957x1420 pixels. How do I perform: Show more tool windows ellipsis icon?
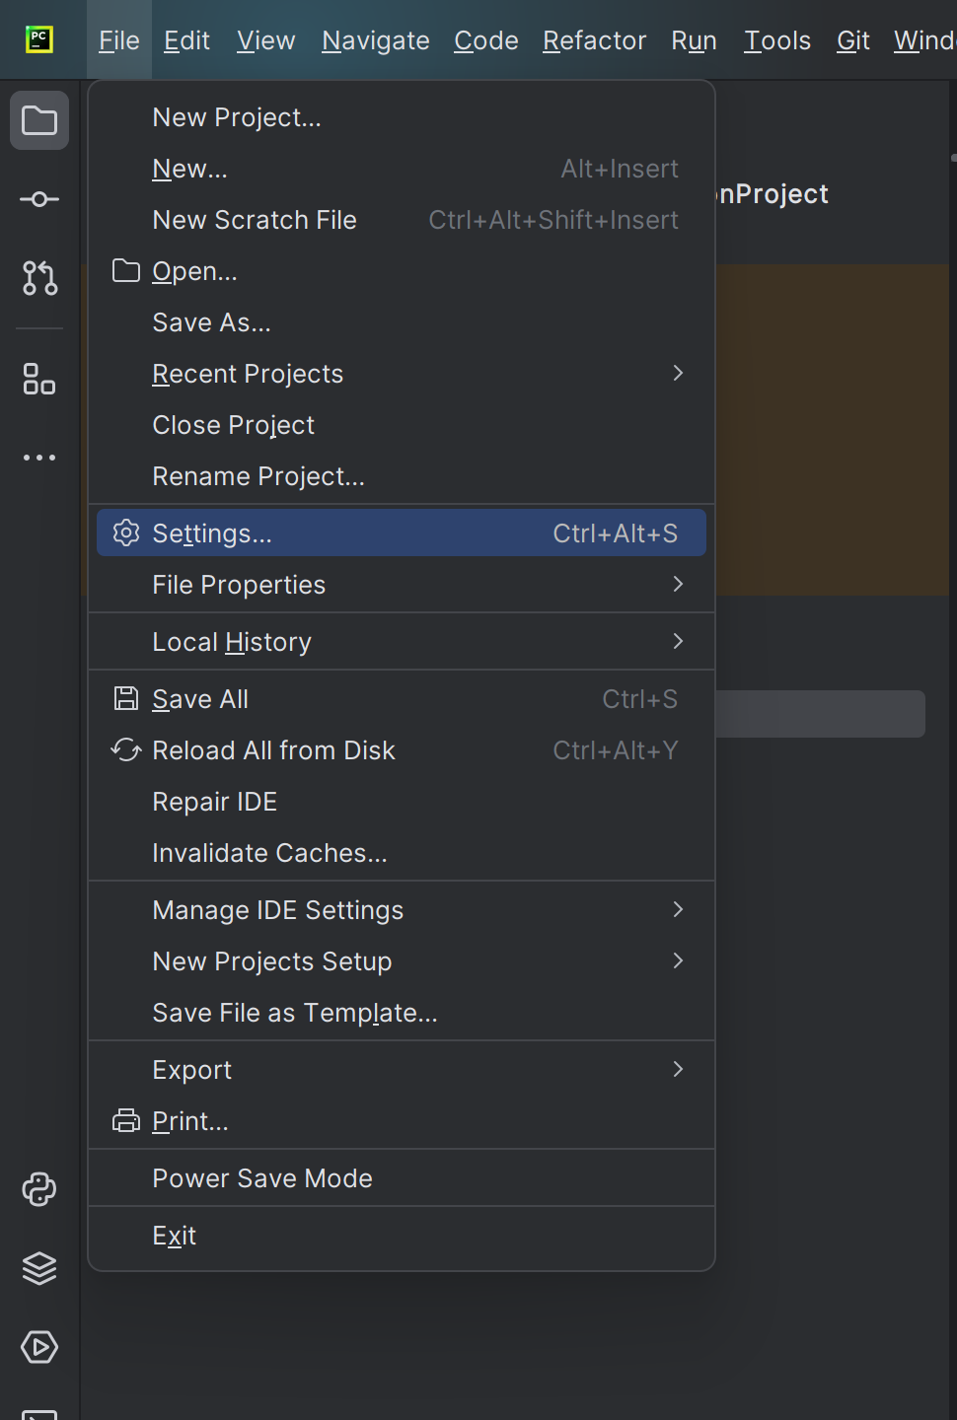tap(39, 458)
